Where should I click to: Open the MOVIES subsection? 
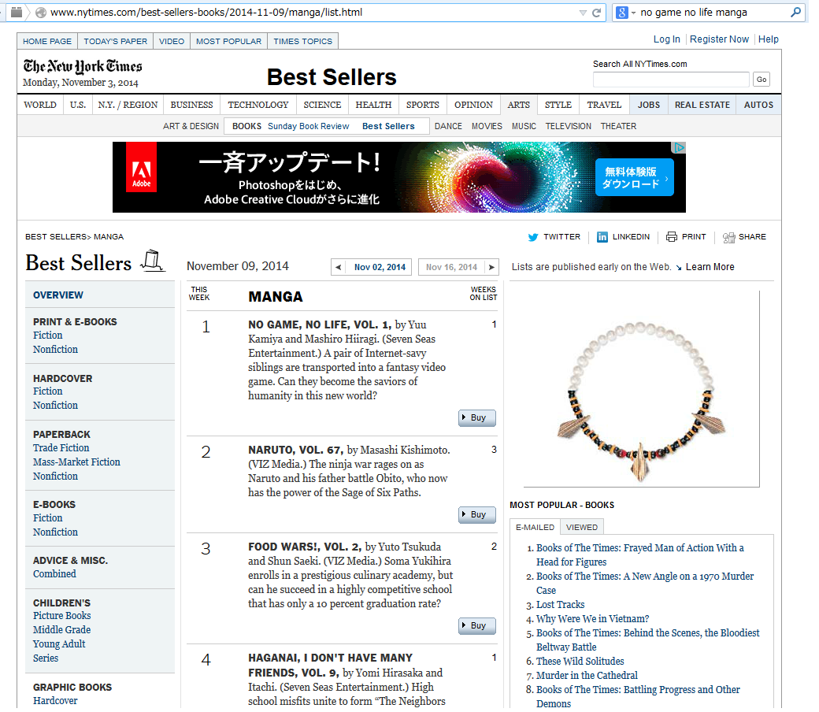487,127
